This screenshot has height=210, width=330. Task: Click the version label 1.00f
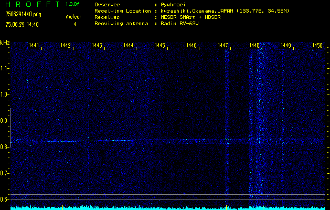tap(72, 4)
